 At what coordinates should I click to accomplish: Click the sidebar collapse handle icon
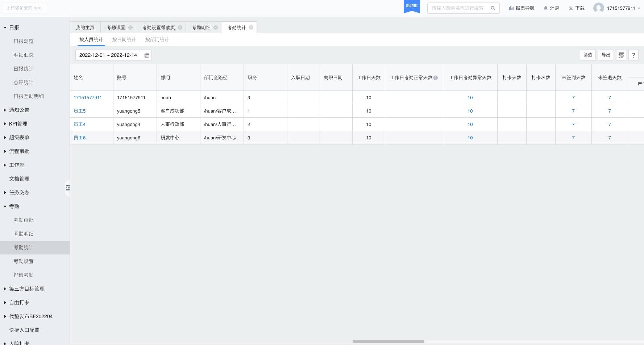coord(67,188)
